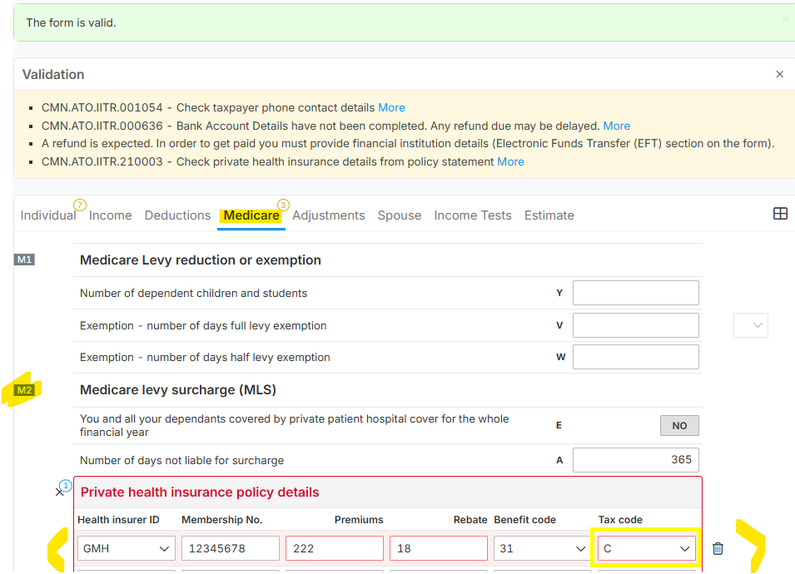Open the Tax code dropdown showing C

tap(647, 548)
